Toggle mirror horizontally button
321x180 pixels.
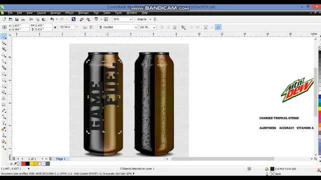pos(85,27)
